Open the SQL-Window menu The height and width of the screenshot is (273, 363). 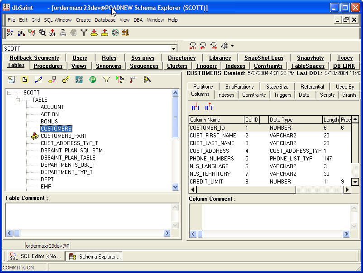pos(58,20)
